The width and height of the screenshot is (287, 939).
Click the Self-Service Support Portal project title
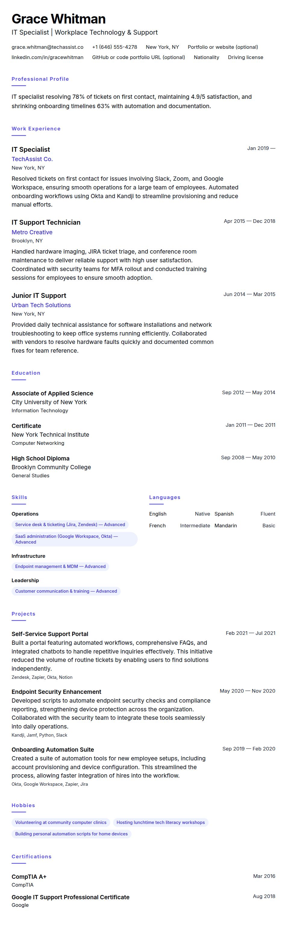pos(50,634)
